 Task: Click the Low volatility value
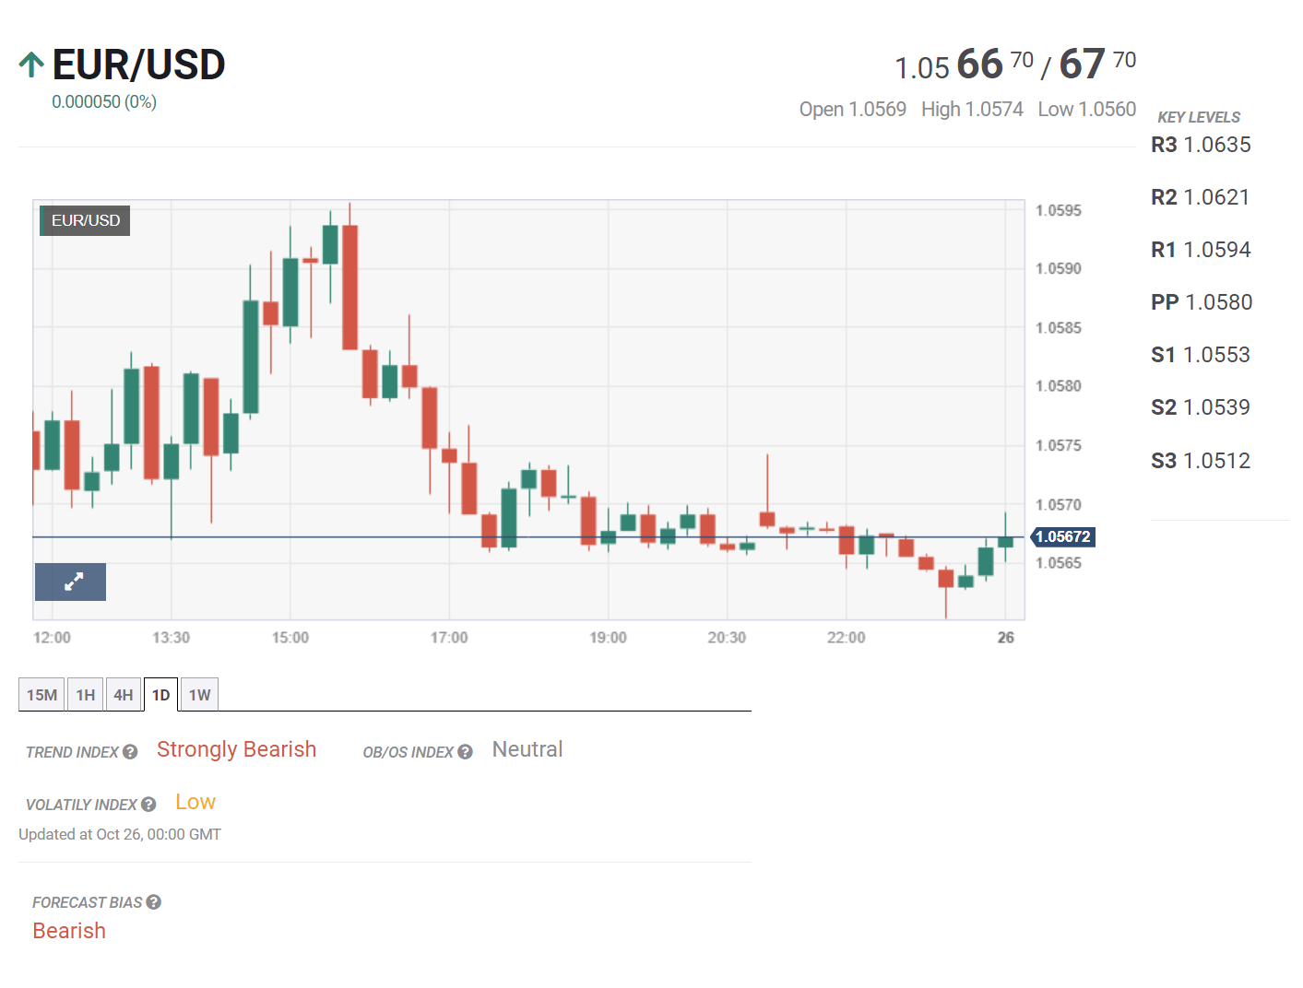195,802
